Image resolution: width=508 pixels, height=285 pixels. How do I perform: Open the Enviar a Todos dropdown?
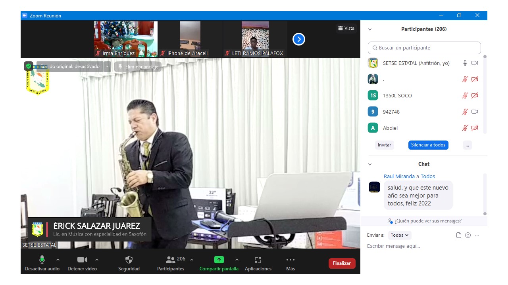[400, 235]
